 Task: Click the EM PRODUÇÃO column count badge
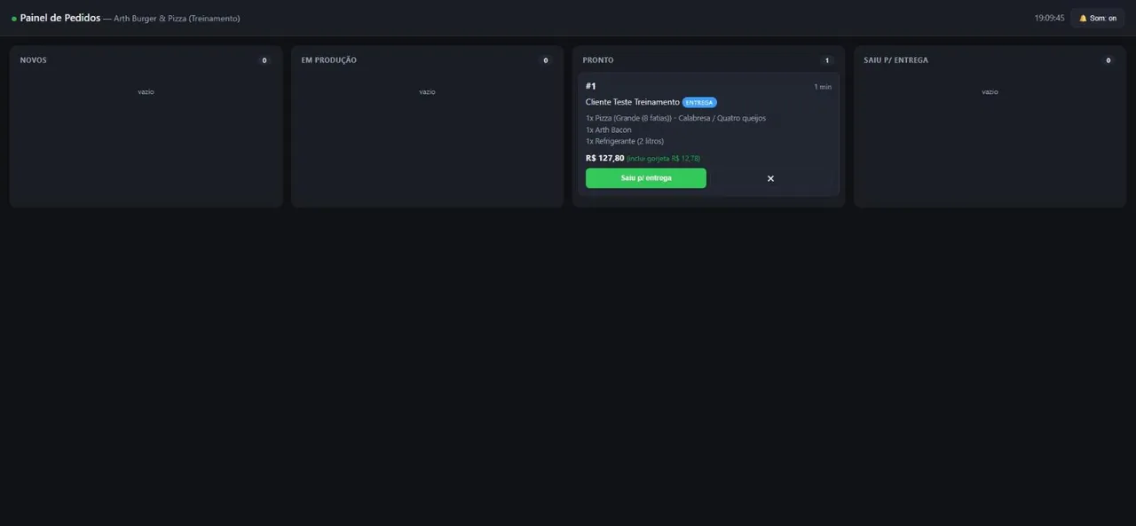[546, 60]
